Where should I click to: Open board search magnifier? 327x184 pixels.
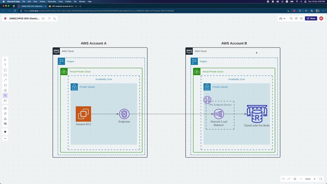pyautogui.click(x=54, y=18)
